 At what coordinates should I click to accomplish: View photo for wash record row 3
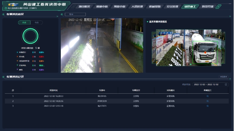click(207, 106)
